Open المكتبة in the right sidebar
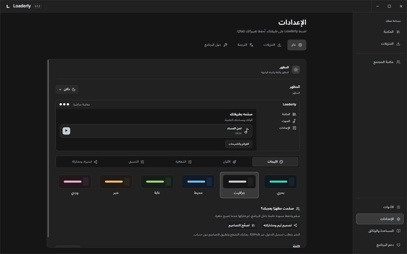 380,32
